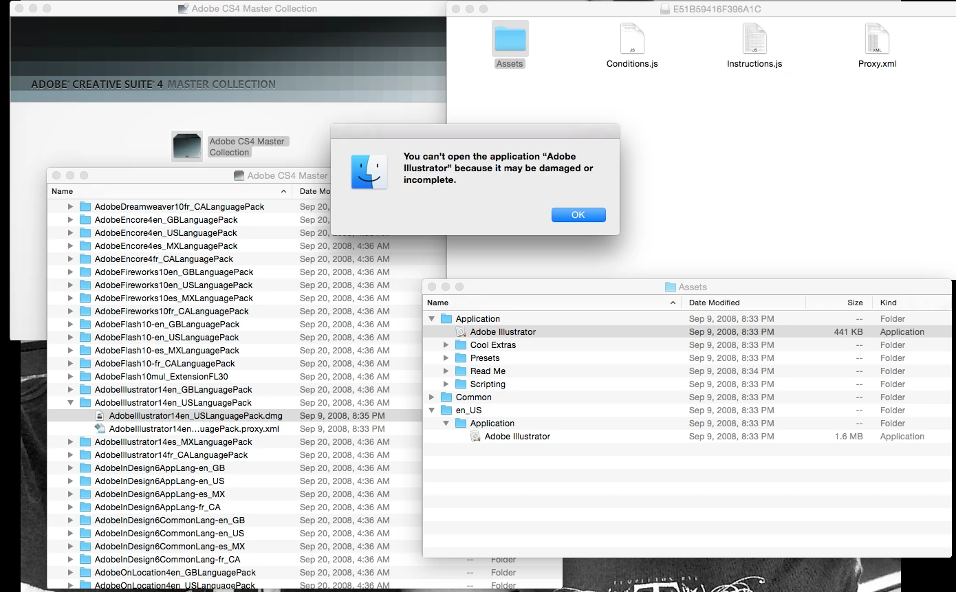This screenshot has height=592, width=956.
Task: Click the Finder face icon in the alert dialog
Action: click(x=369, y=171)
